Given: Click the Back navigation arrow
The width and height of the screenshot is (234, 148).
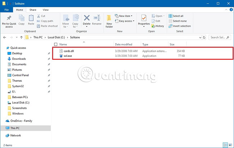Looking at the screenshot, I should pyautogui.click(x=5, y=37).
